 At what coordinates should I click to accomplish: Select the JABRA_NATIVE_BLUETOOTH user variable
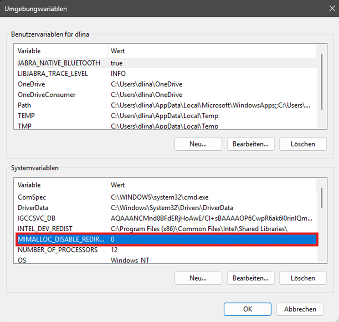pyautogui.click(x=59, y=63)
